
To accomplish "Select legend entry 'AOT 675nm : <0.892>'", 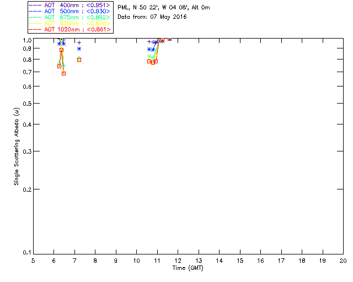I will [x=77, y=17].
